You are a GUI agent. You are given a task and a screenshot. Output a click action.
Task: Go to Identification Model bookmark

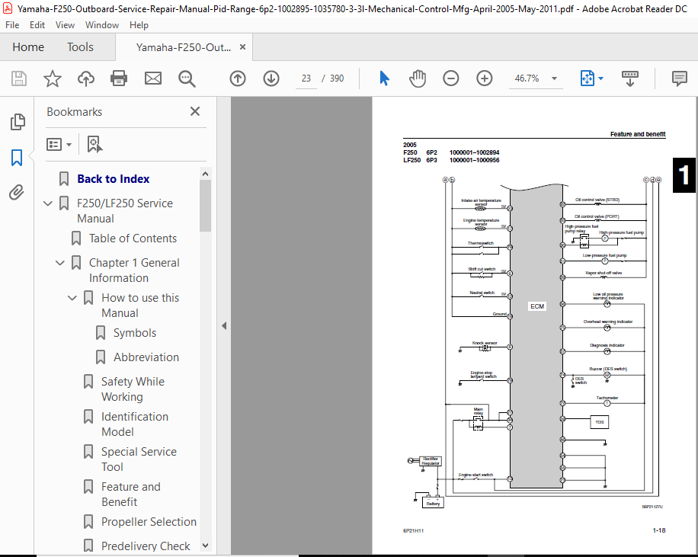point(134,424)
